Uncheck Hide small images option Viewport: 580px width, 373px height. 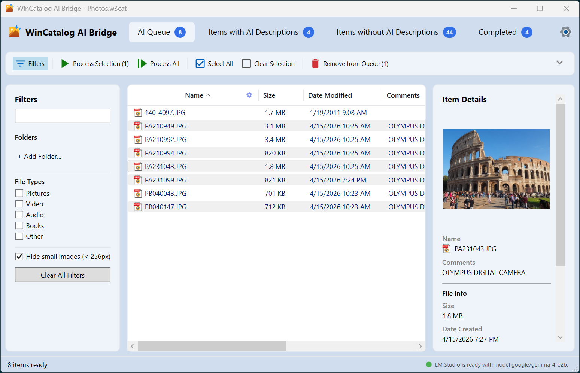click(x=19, y=257)
